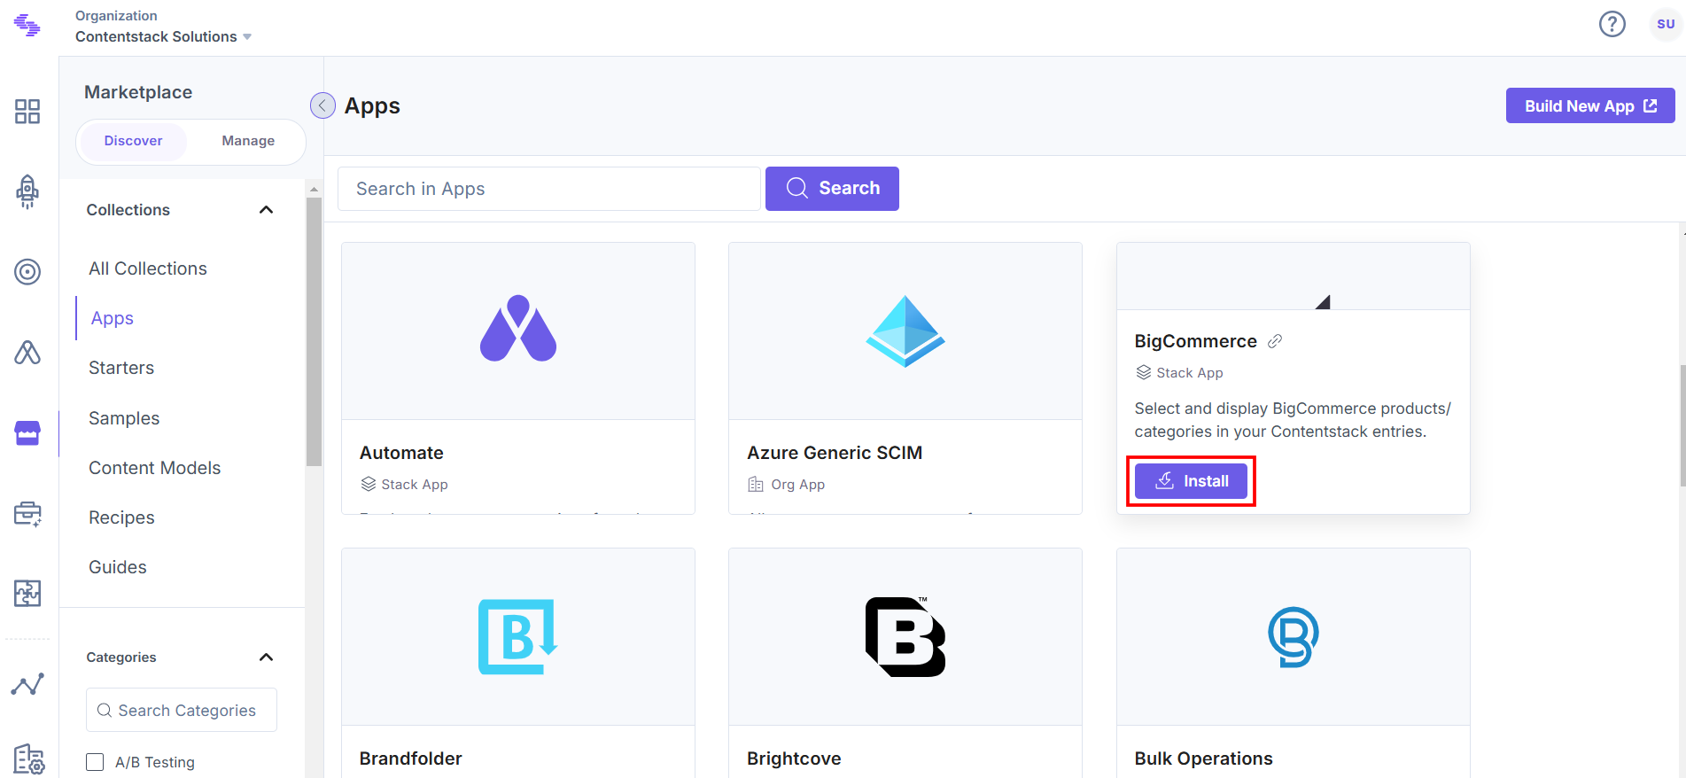Open the briefcase icon in left rail
This screenshot has width=1686, height=778.
(x=27, y=514)
